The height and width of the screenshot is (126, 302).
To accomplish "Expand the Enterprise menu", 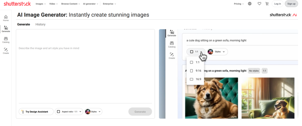I will [x=109, y=4].
